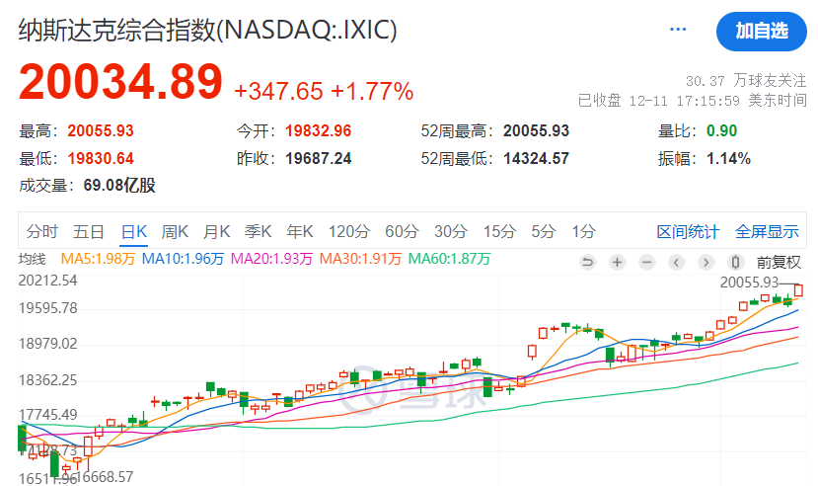This screenshot has width=818, height=486.
Task: Switch to the 30分 interval tab
Action: coord(451,231)
